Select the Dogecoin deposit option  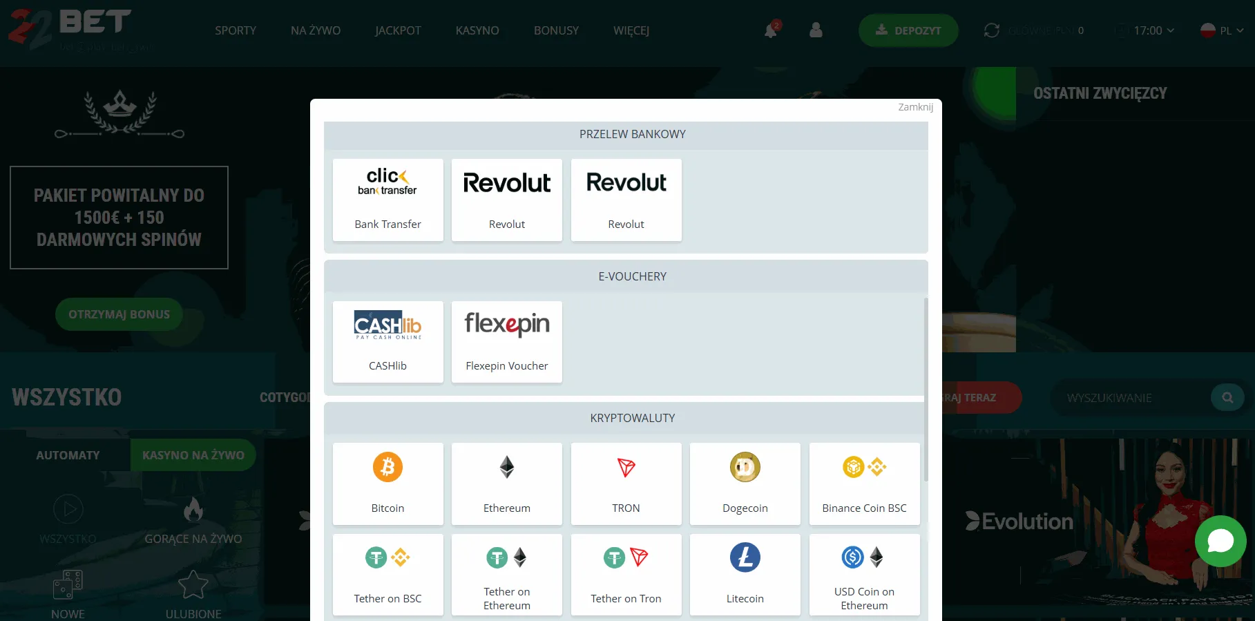coord(745,484)
